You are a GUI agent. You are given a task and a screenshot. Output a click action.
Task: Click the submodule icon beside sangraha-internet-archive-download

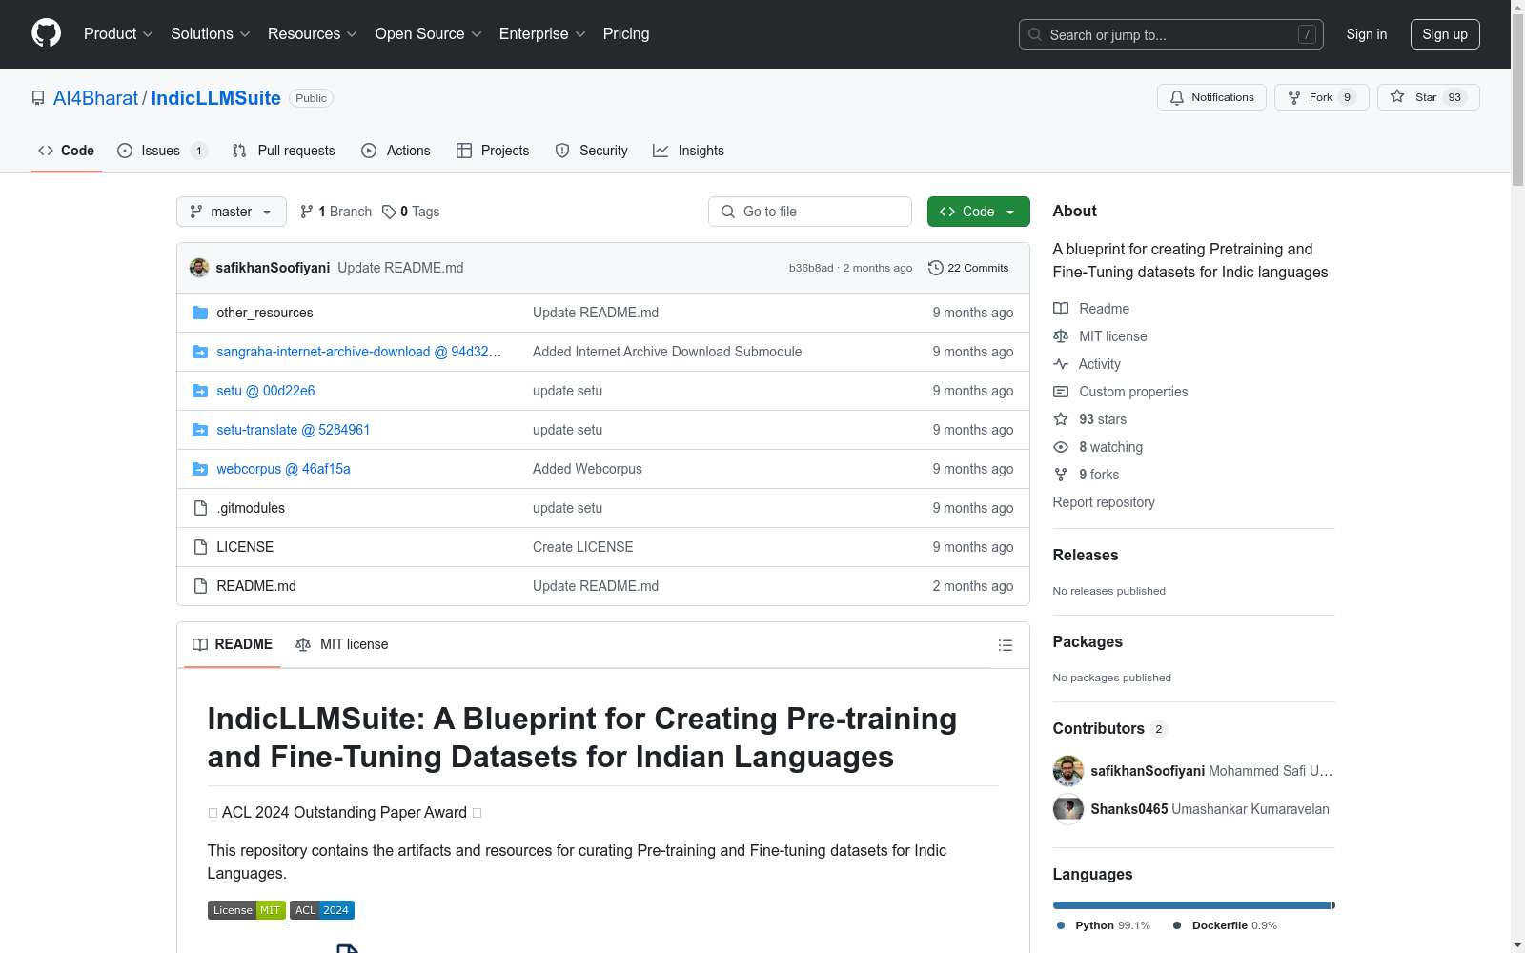coord(200,352)
